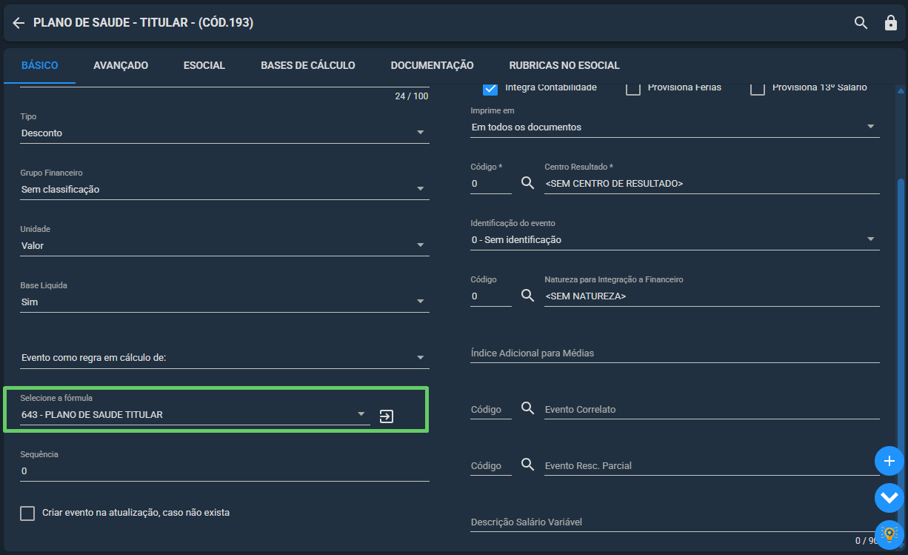
Task: Open Grupo Financeiro dropdown
Action: point(224,189)
